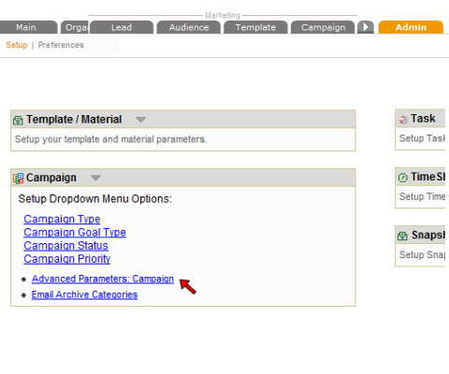Open Preferences submenu
The image size is (449, 374).
click(x=61, y=45)
